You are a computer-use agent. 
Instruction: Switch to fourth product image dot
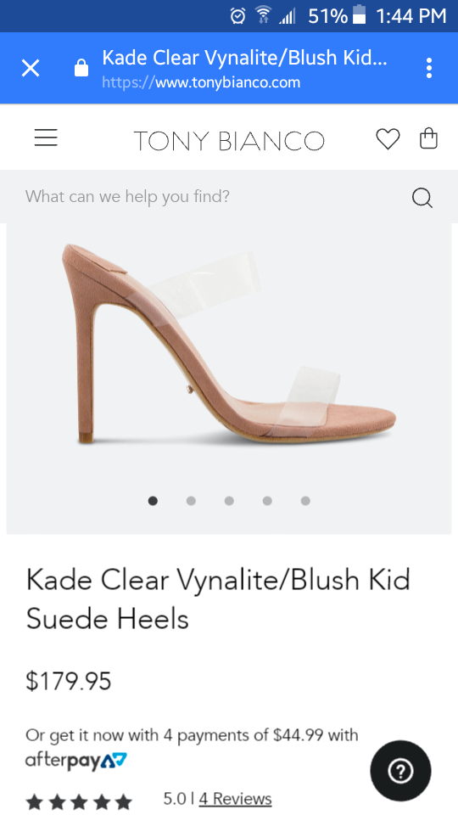coord(267,501)
